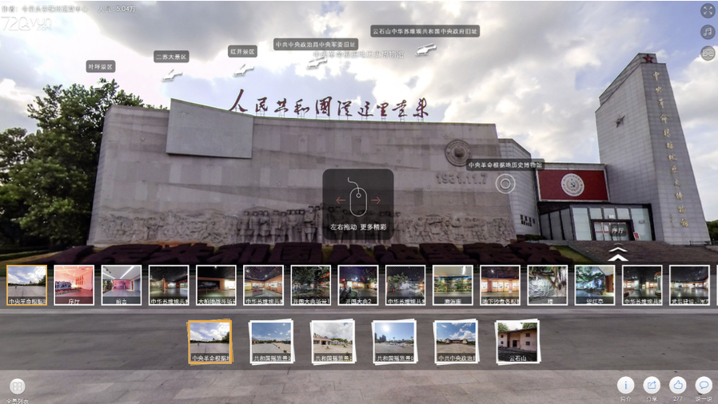Open the 说一说 comment bubble

coord(704,385)
